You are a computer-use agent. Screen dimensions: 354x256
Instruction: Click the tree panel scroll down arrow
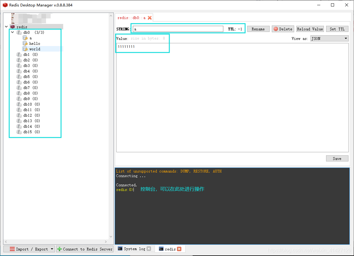pyautogui.click(x=111, y=237)
